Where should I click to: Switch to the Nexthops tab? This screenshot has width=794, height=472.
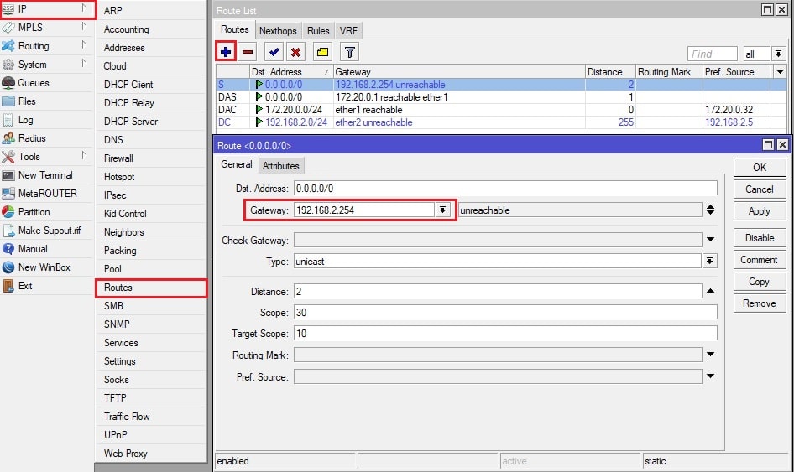(278, 30)
